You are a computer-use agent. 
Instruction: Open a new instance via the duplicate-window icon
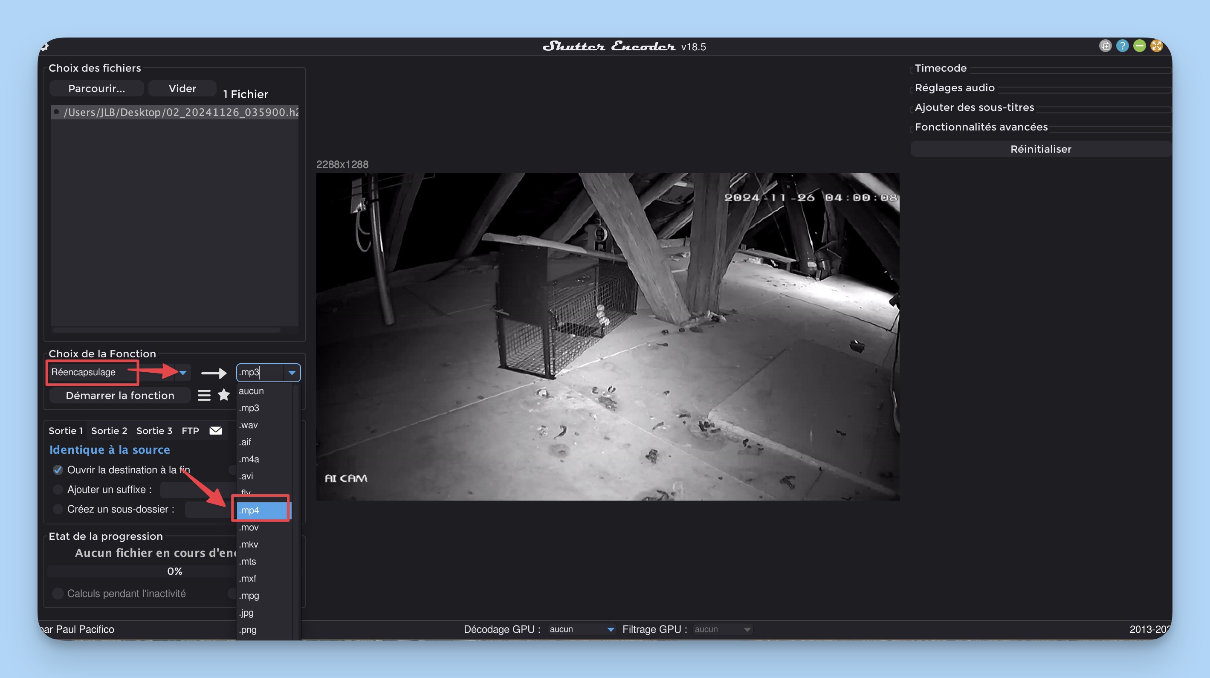tap(1105, 46)
